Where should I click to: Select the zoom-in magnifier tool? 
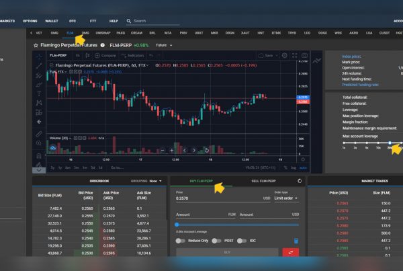(x=39, y=143)
